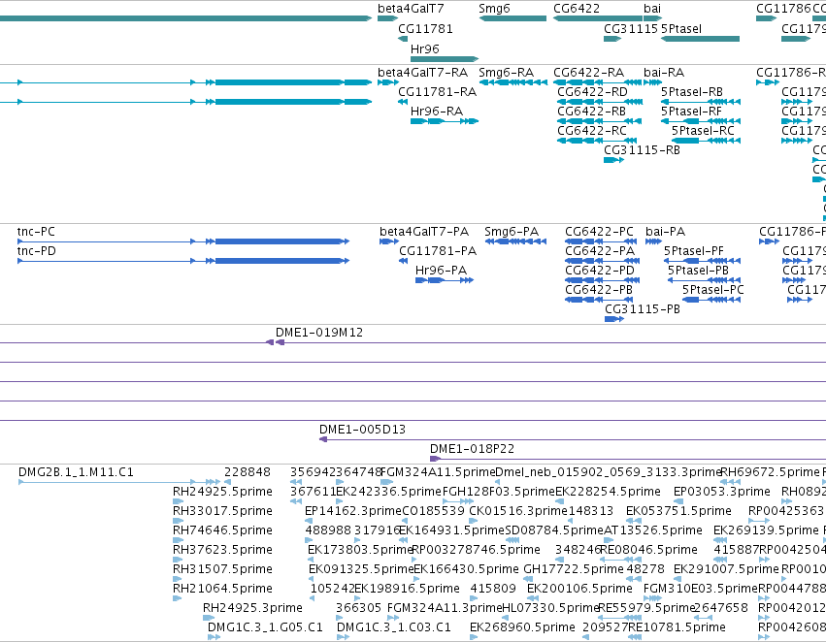Select the Hr96-PA protein label
The height and width of the screenshot is (642, 826).
pos(441,271)
